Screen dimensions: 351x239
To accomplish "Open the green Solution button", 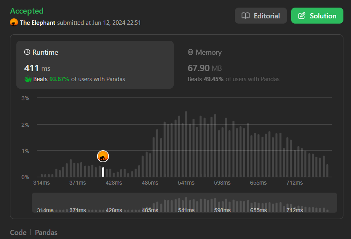I will [317, 16].
